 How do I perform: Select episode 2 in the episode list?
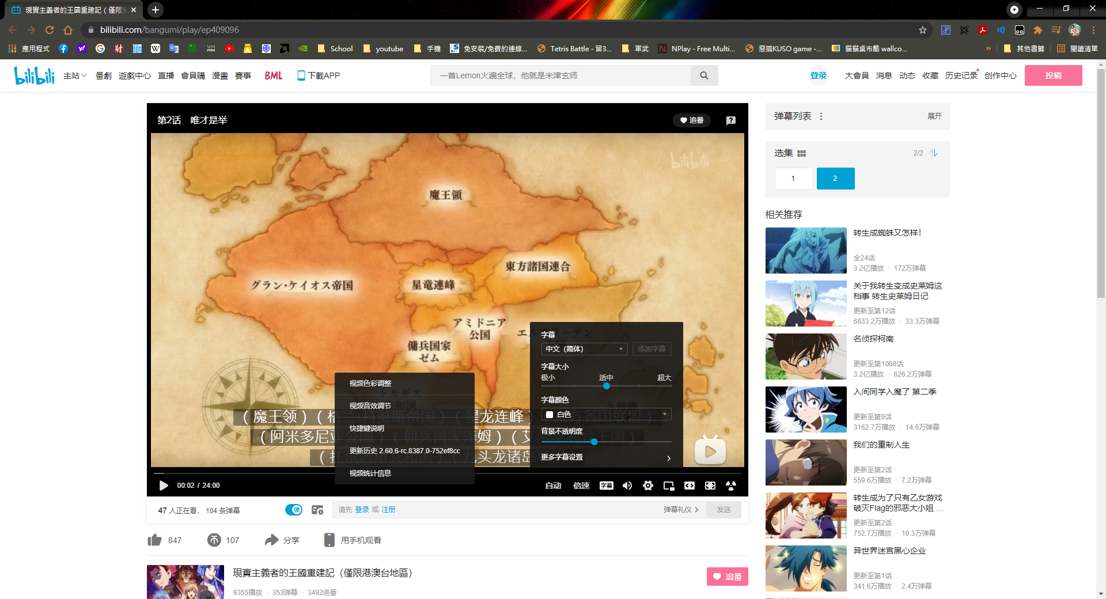click(835, 179)
